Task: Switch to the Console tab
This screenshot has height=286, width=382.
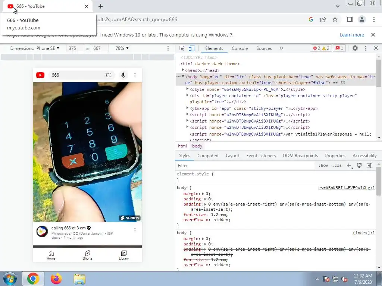Action: coord(240,48)
